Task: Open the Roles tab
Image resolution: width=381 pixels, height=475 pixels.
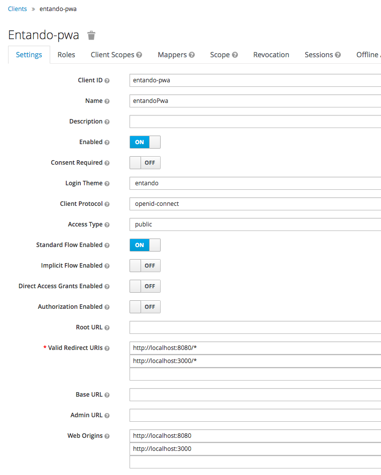Action: (66, 55)
